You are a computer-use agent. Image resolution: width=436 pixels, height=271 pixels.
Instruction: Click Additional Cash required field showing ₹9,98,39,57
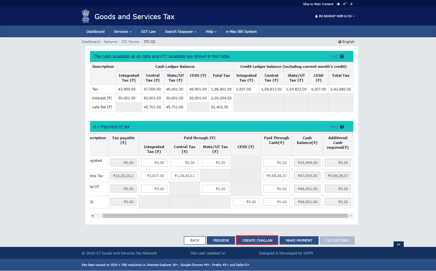click(x=338, y=176)
